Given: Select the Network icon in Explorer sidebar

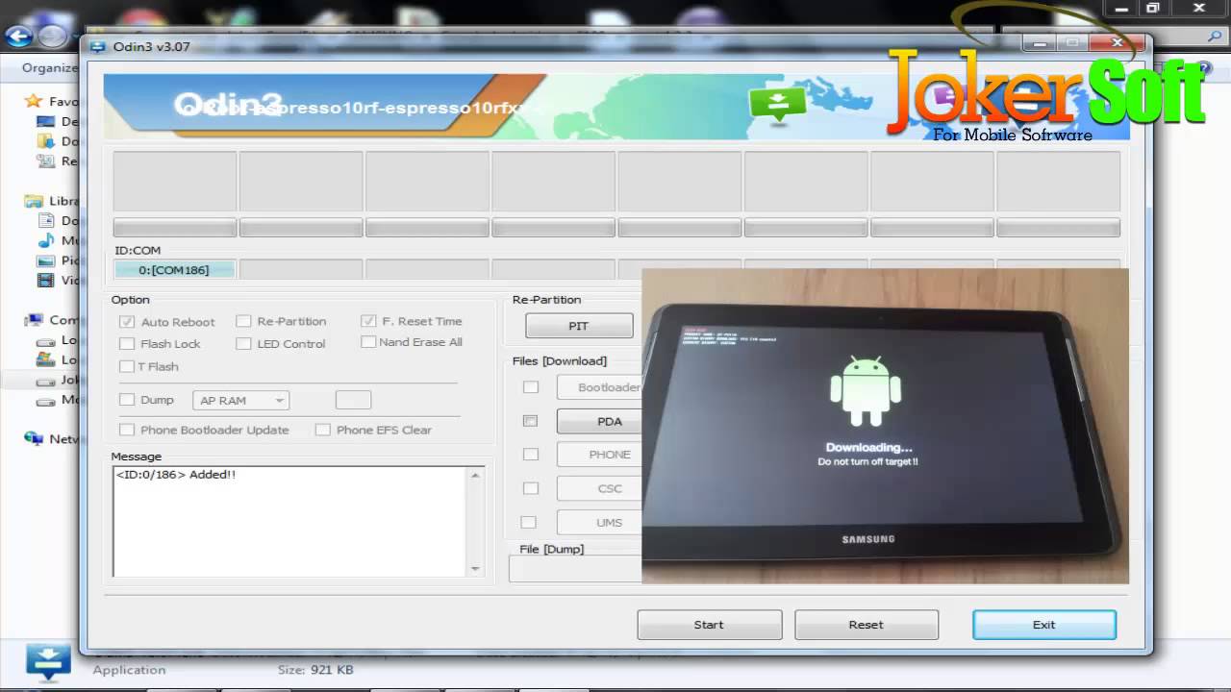Looking at the screenshot, I should pyautogui.click(x=34, y=438).
